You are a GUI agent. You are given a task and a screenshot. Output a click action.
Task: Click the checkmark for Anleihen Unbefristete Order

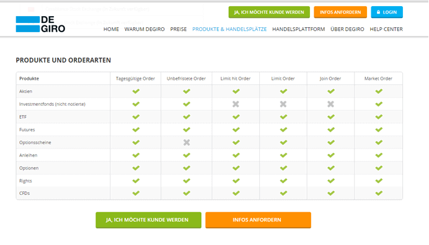tap(187, 155)
